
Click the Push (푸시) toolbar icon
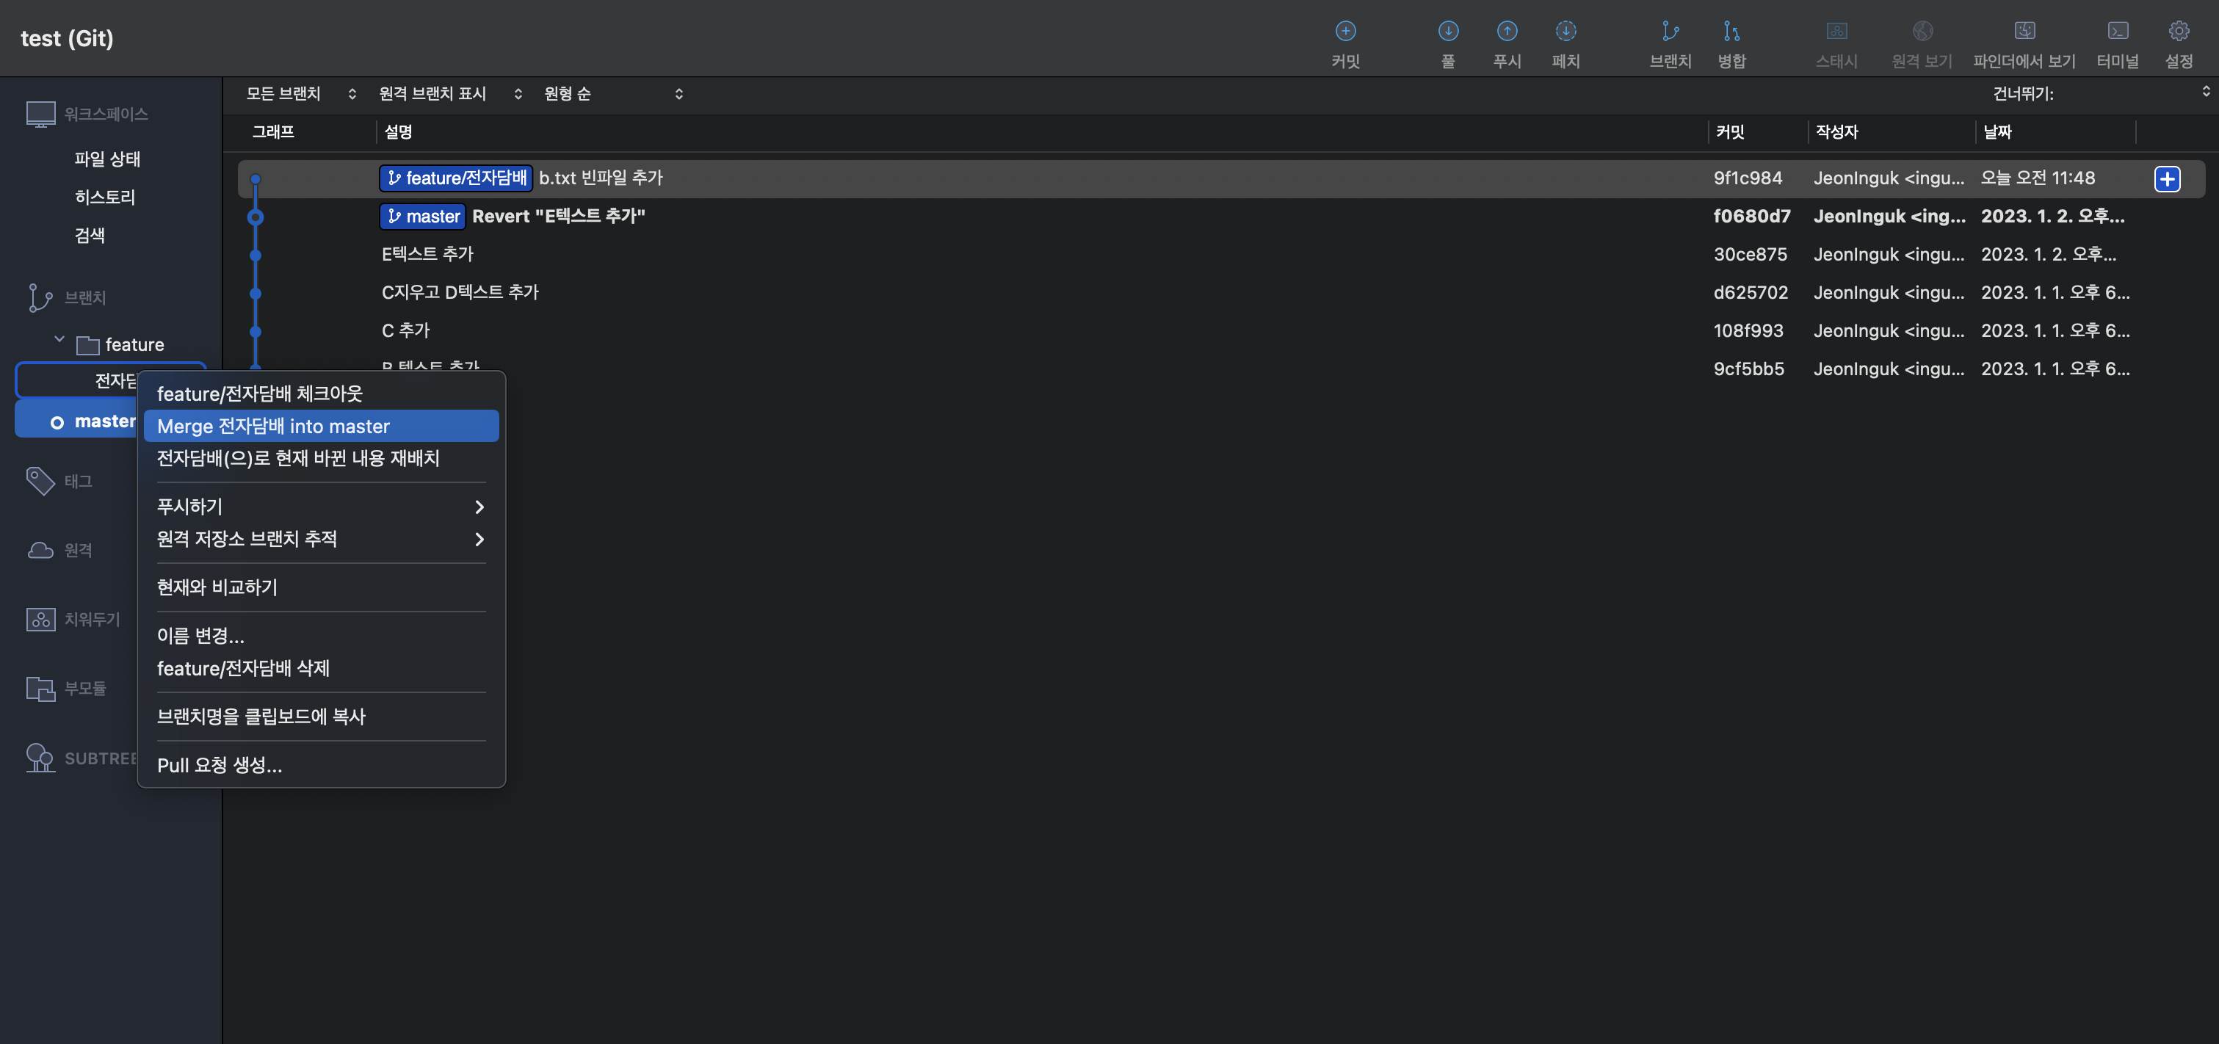[1507, 32]
